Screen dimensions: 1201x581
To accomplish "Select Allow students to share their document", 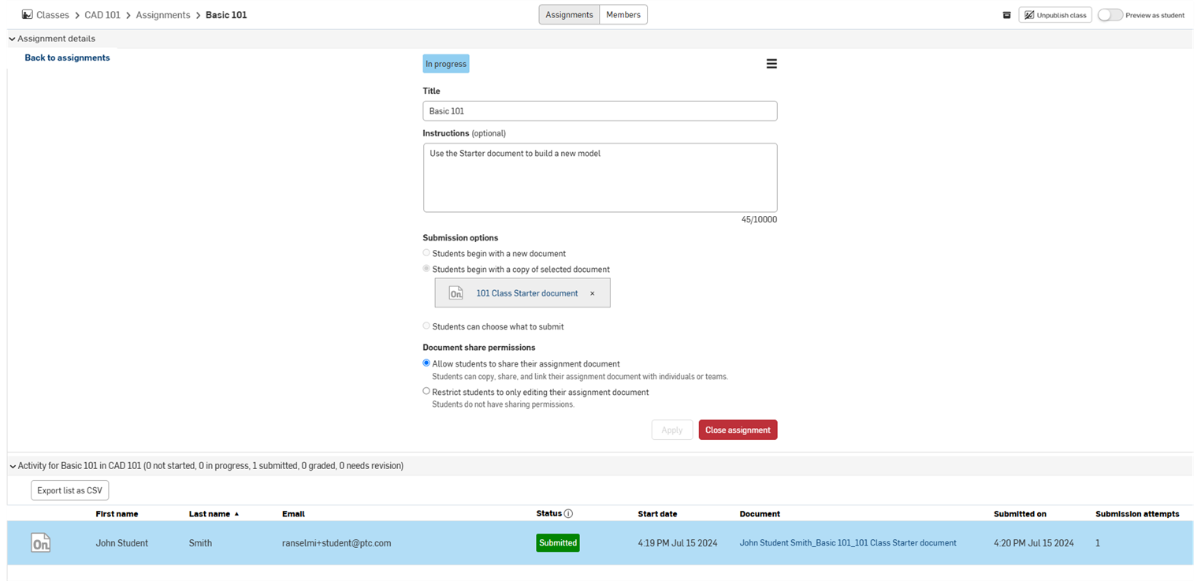I will click(426, 363).
